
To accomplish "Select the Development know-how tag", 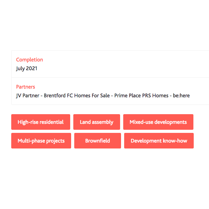I will coord(159,141).
